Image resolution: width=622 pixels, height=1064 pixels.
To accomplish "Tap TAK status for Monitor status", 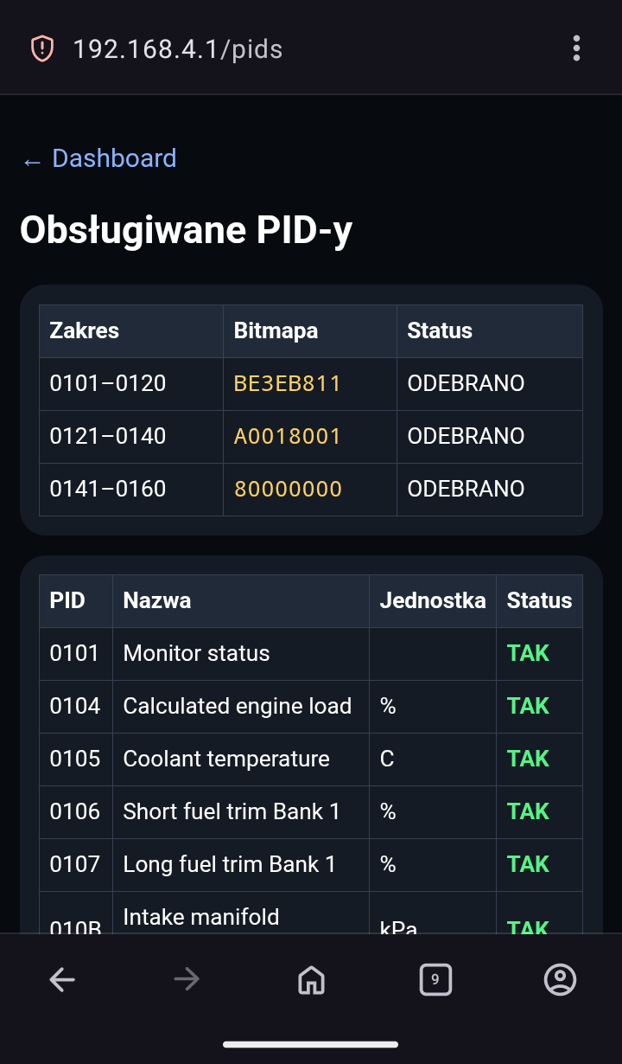I will point(528,653).
